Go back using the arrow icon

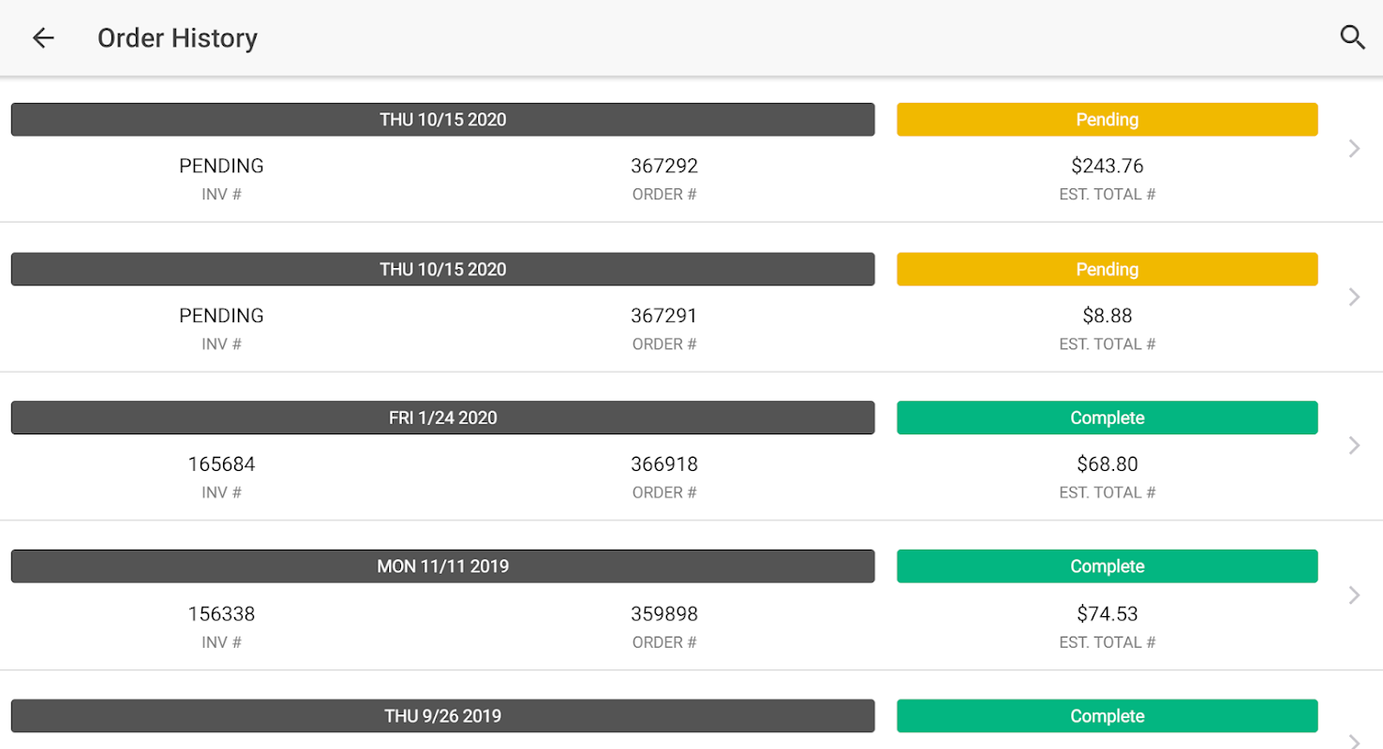pos(43,37)
